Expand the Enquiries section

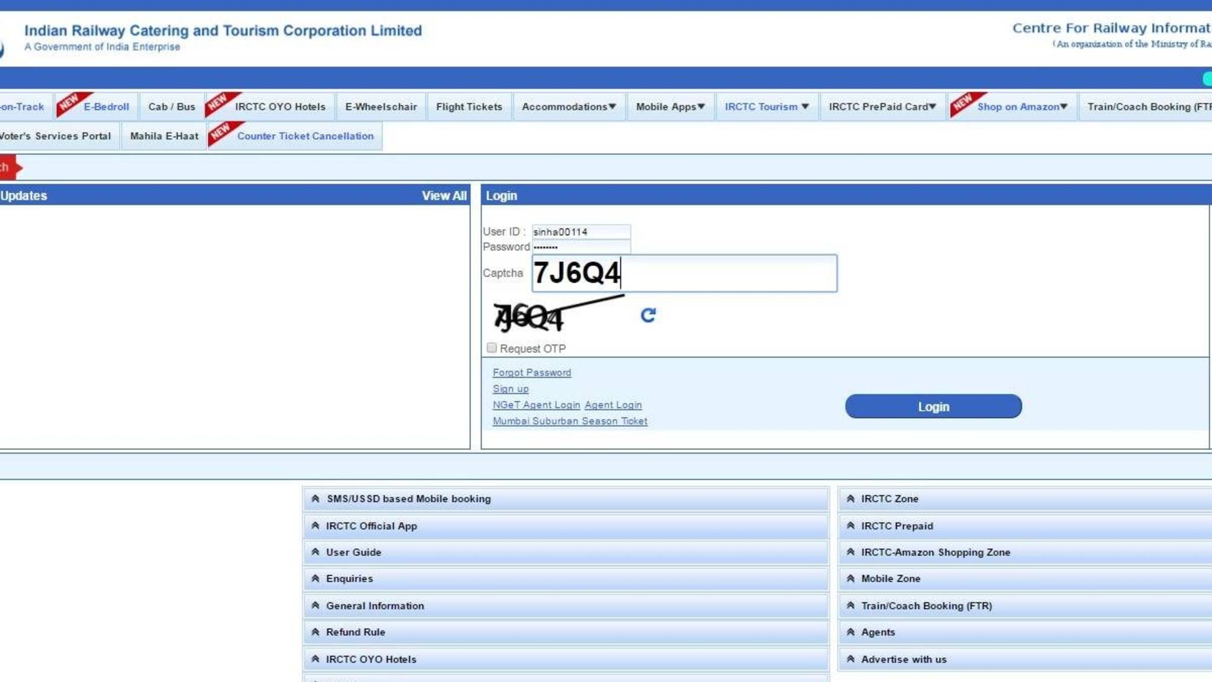pyautogui.click(x=349, y=578)
